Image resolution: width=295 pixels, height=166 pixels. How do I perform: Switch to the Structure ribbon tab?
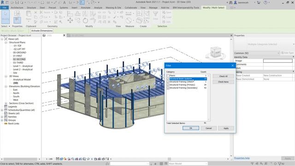(31, 7)
